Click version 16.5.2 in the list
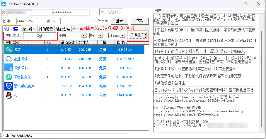 (x=66, y=86)
